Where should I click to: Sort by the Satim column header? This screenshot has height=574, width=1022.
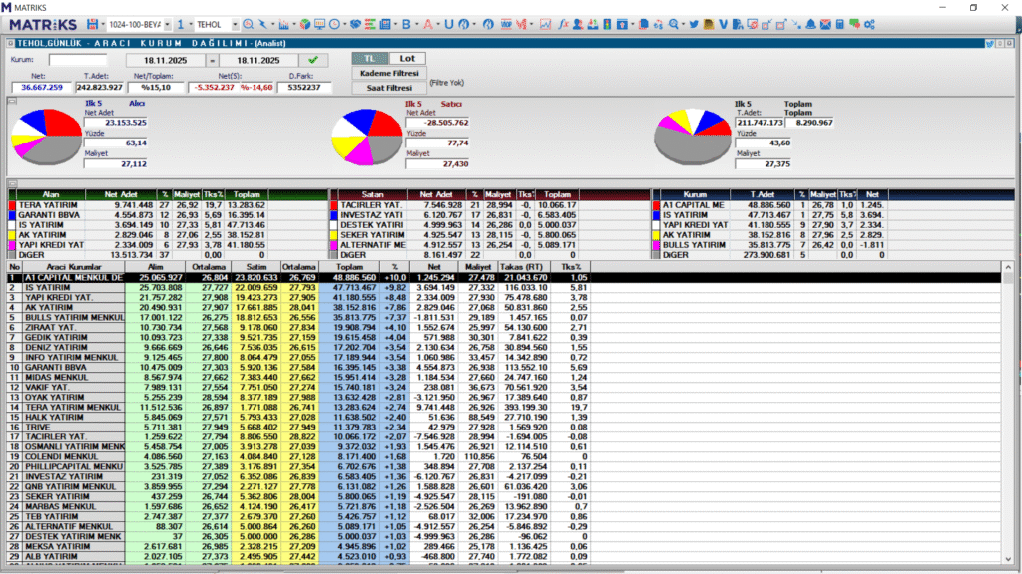pyautogui.click(x=256, y=267)
